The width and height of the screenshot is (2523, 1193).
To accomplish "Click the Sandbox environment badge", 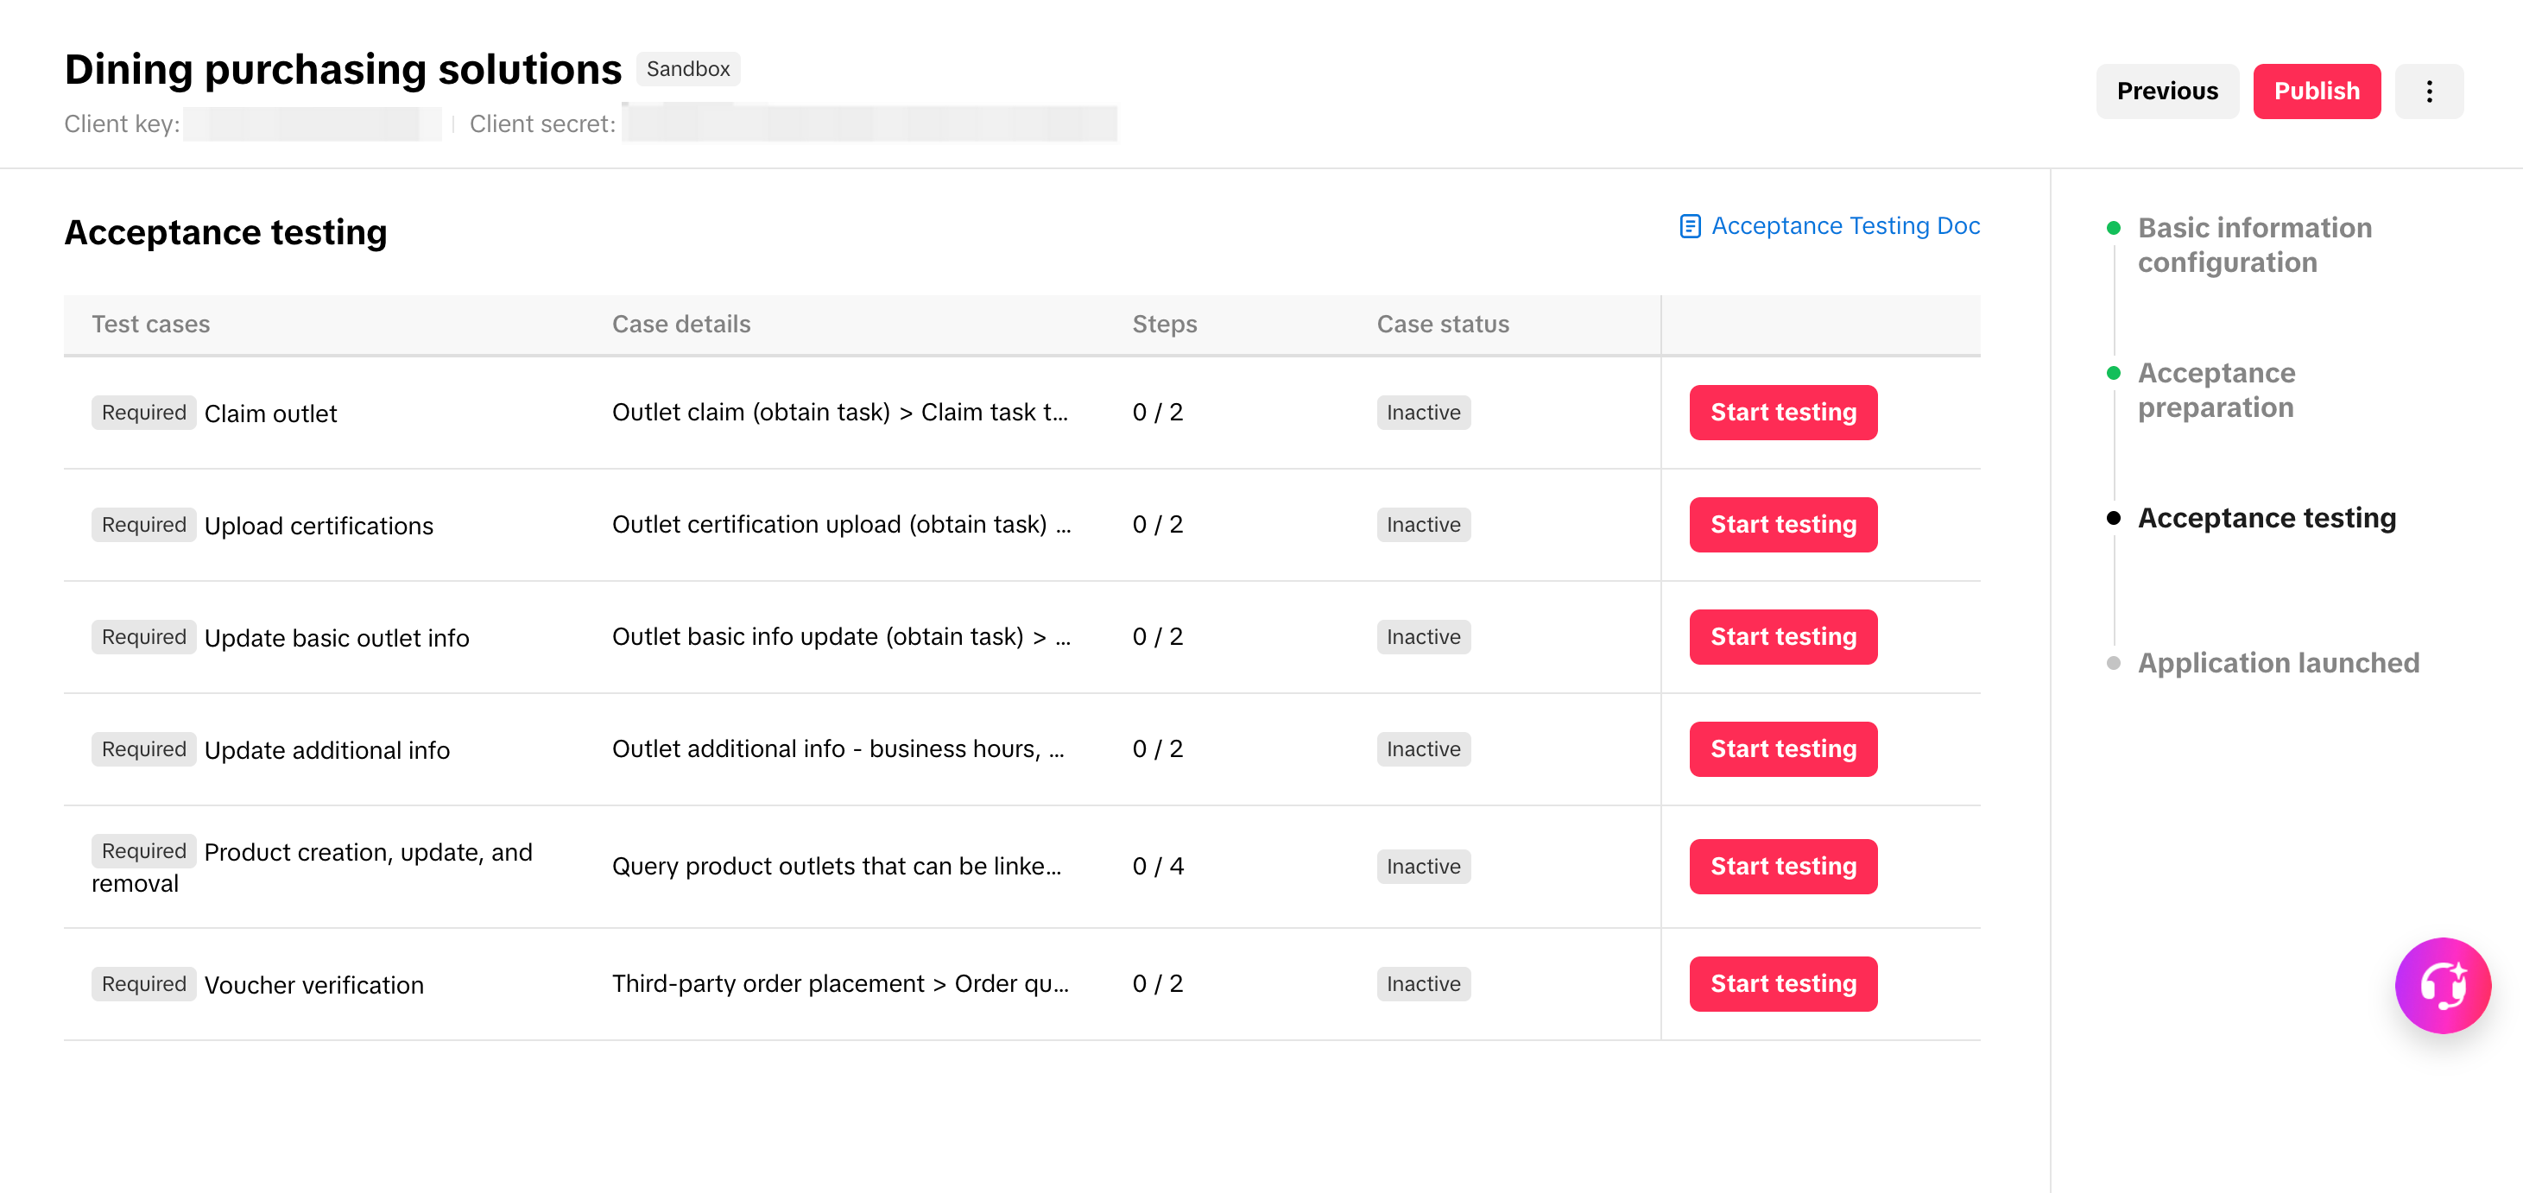I will click(687, 70).
